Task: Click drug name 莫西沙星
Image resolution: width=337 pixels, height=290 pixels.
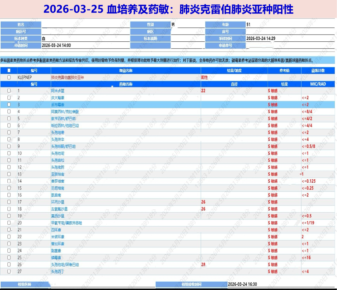Action: 58,216
